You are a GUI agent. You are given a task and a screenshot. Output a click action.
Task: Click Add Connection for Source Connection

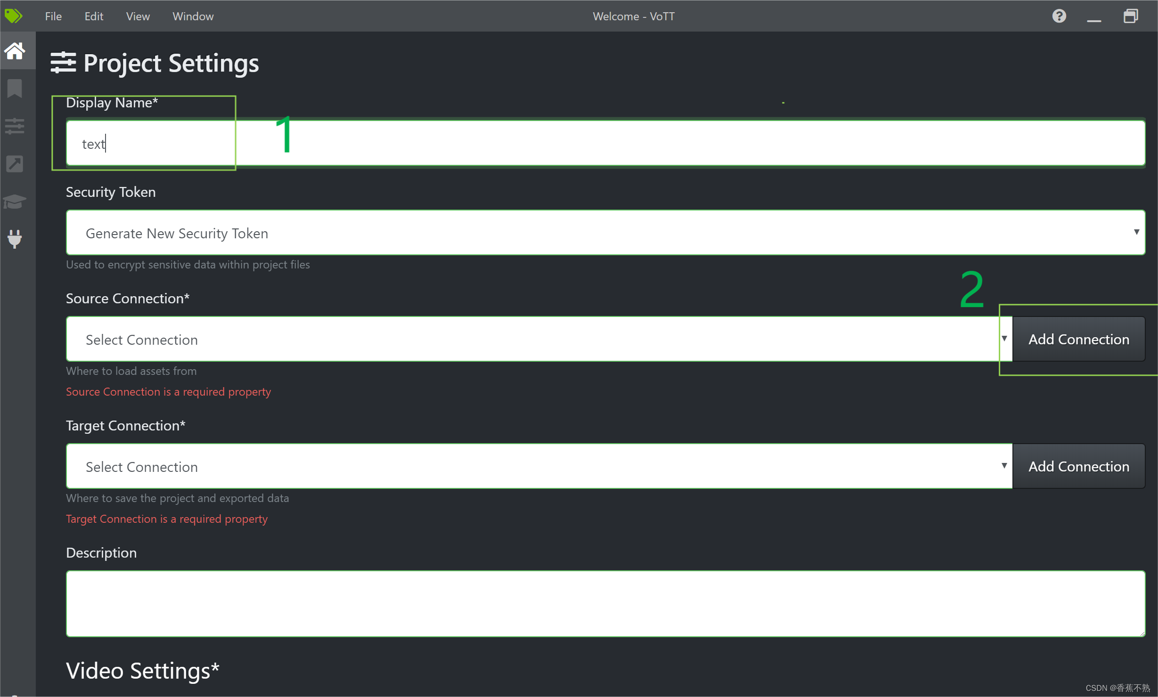tap(1078, 339)
